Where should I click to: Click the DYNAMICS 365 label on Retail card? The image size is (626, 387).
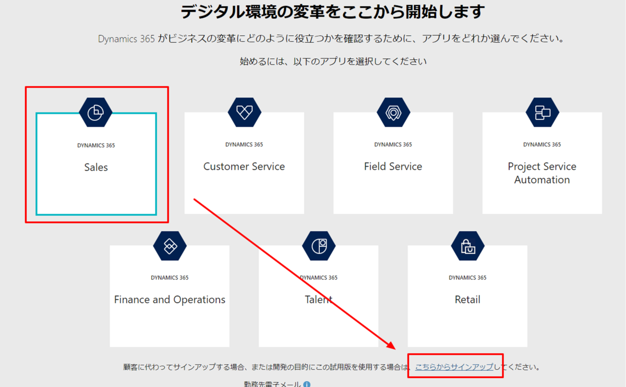467,278
